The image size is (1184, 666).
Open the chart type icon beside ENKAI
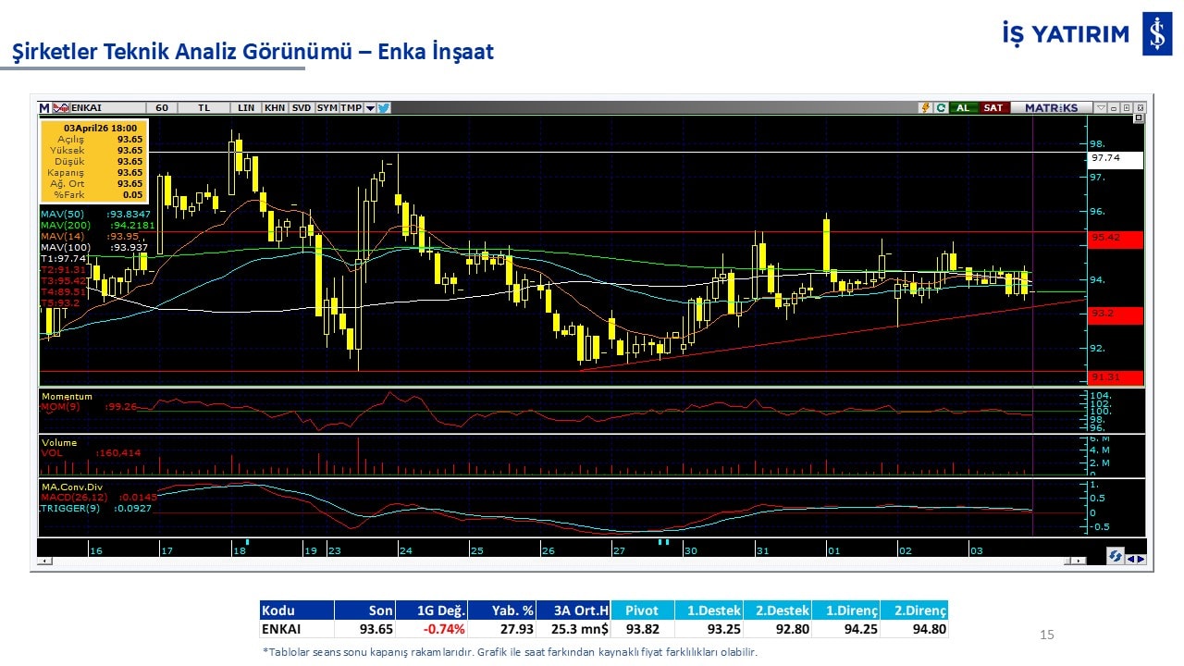[61, 108]
